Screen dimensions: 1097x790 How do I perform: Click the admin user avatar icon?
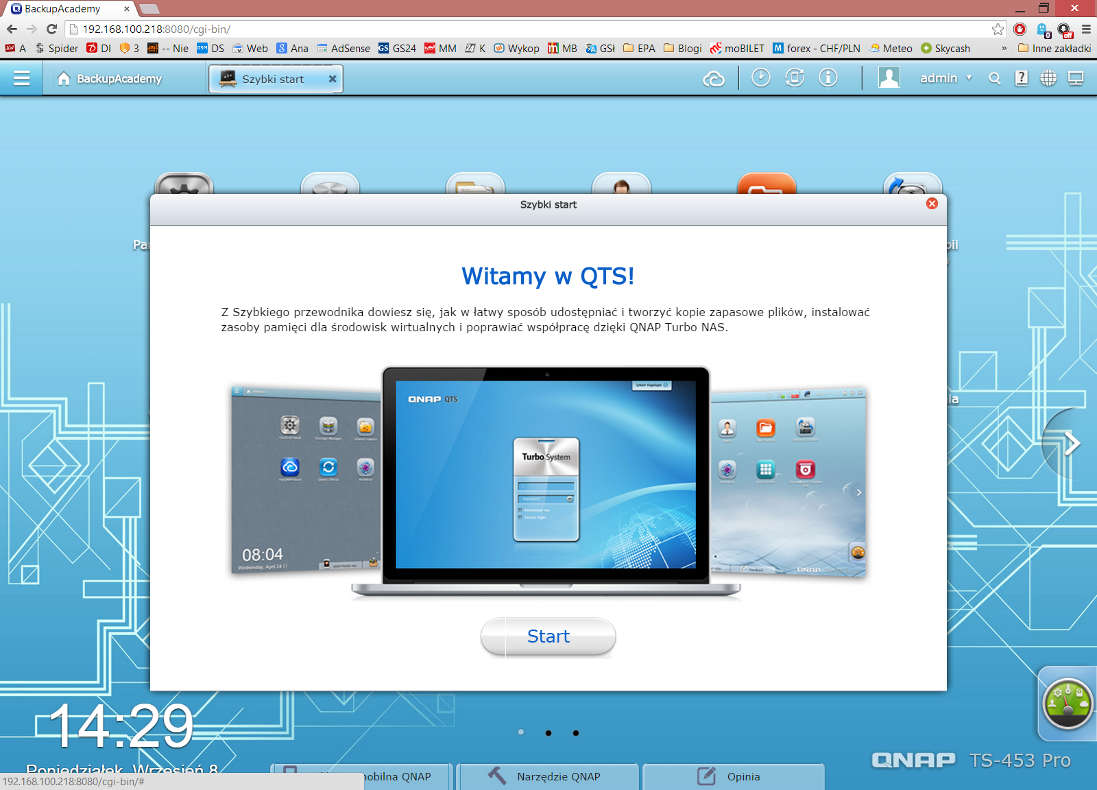(x=889, y=77)
